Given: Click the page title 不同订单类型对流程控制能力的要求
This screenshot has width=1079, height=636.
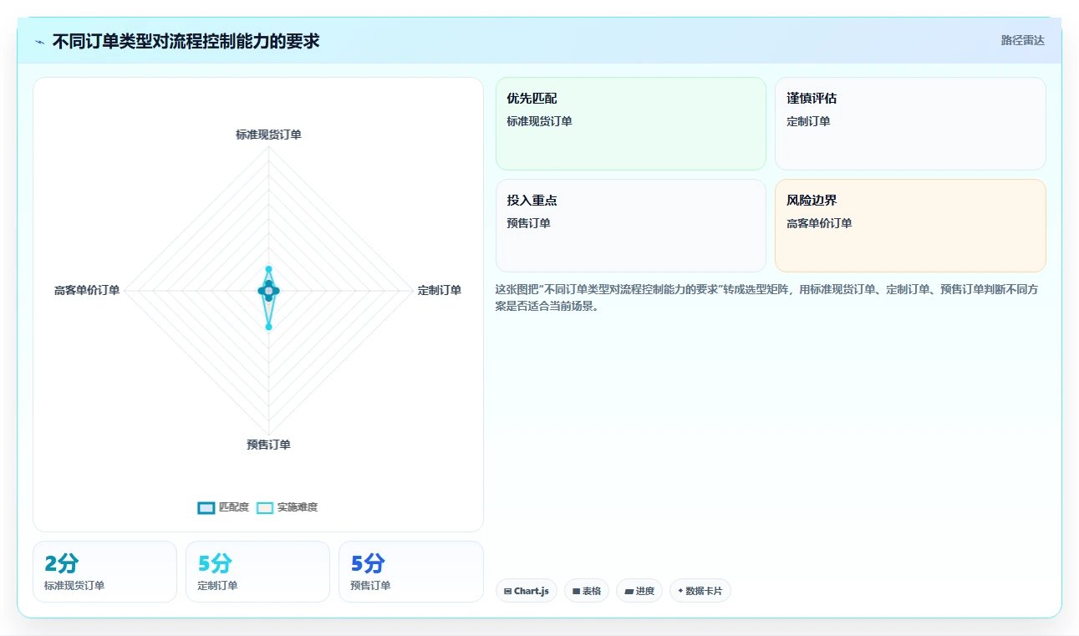Looking at the screenshot, I should click(186, 41).
